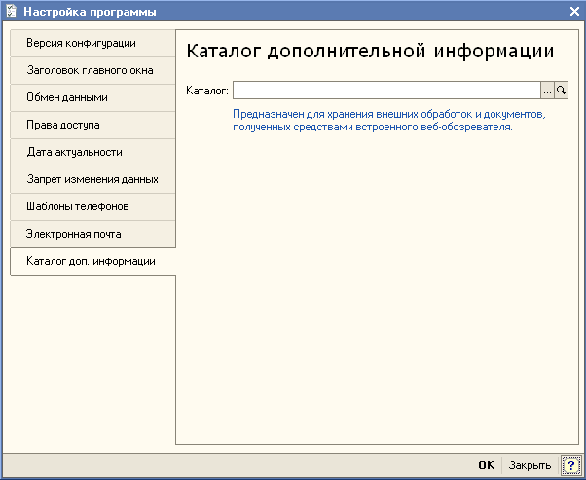This screenshot has width=586, height=480.
Task: Open catalog with the magnifier icon
Action: pyautogui.click(x=562, y=91)
